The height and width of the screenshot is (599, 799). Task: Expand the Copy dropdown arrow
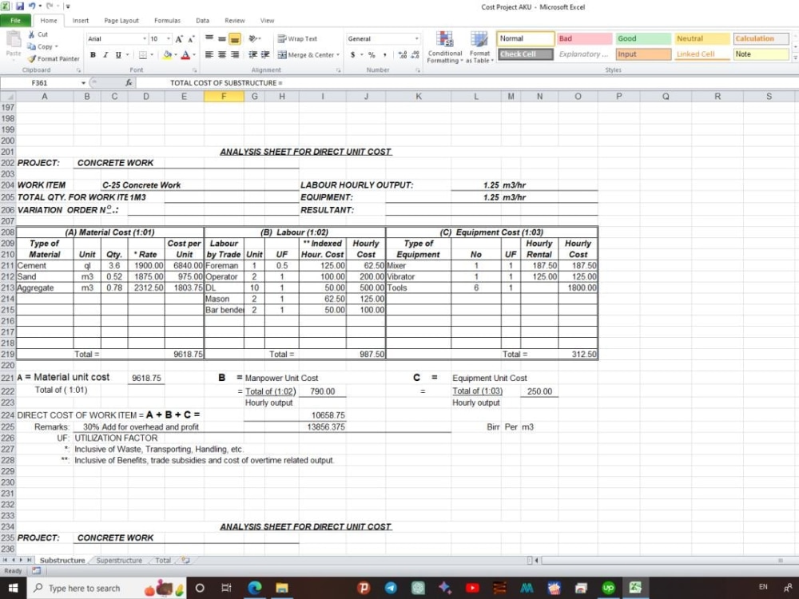56,46
